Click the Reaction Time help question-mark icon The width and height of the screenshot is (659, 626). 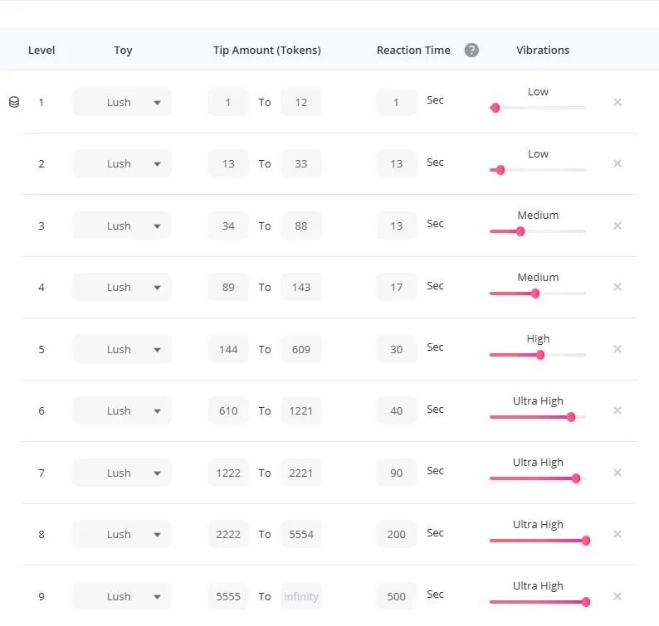pos(471,50)
